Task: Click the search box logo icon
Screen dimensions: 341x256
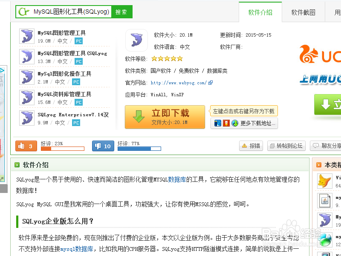Action: coord(24,12)
